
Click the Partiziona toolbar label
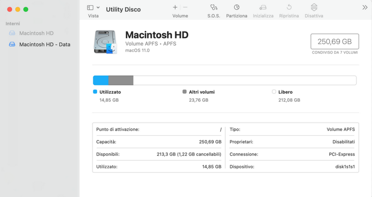click(237, 16)
